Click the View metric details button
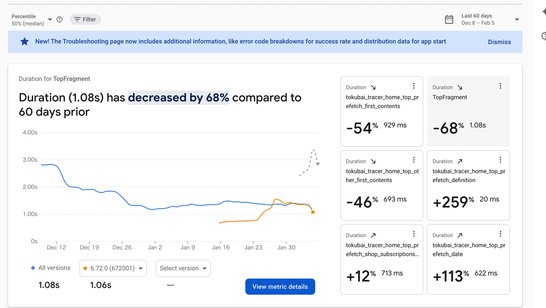 coord(280,287)
